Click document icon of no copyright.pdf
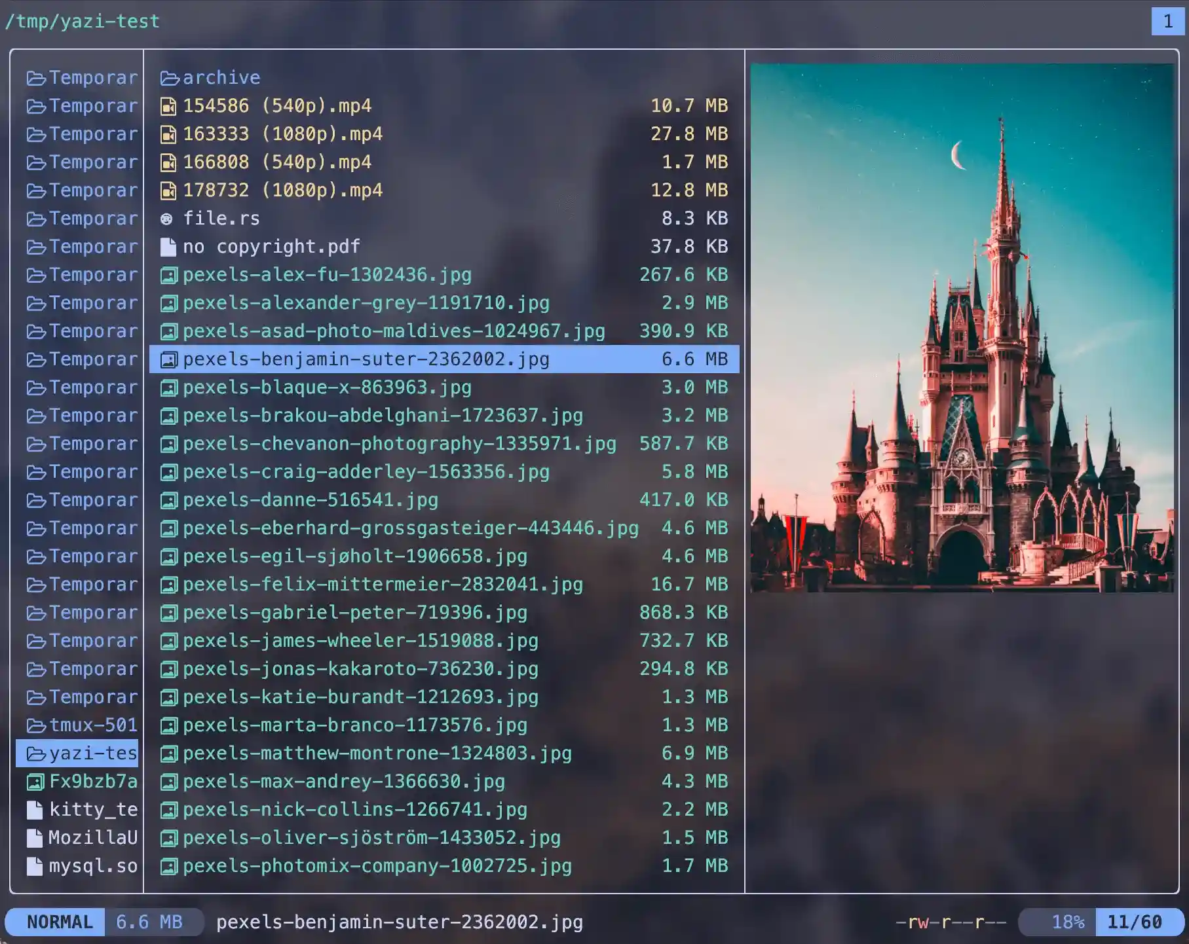 click(x=168, y=247)
